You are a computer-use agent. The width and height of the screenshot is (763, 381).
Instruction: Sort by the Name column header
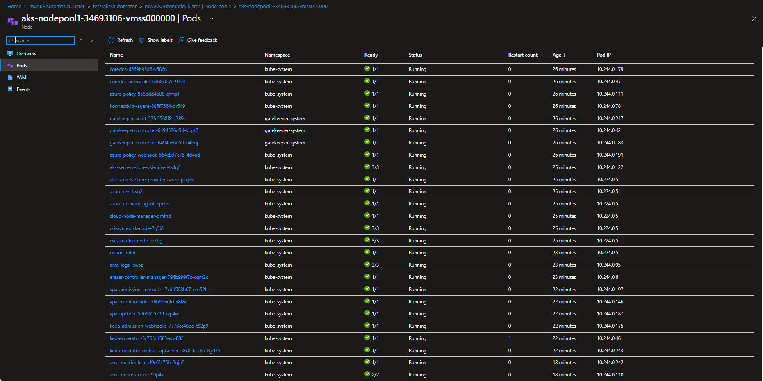tap(116, 55)
